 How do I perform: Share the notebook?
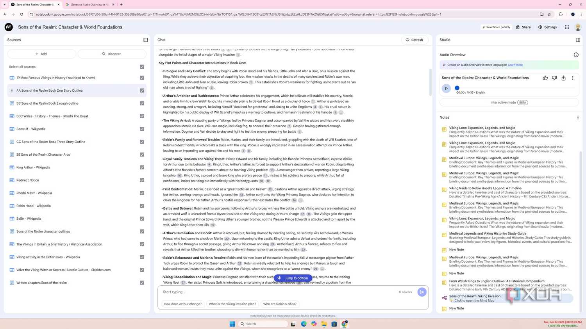pyautogui.click(x=523, y=27)
